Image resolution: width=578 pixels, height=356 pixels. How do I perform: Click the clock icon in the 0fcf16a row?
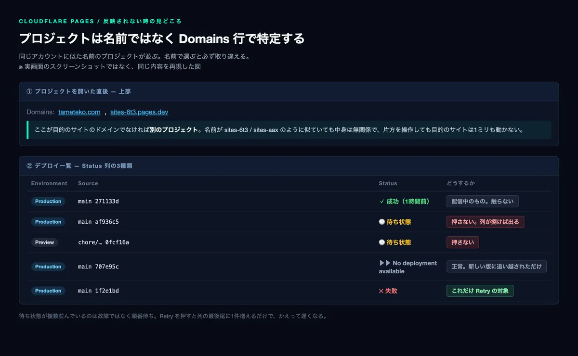(382, 242)
